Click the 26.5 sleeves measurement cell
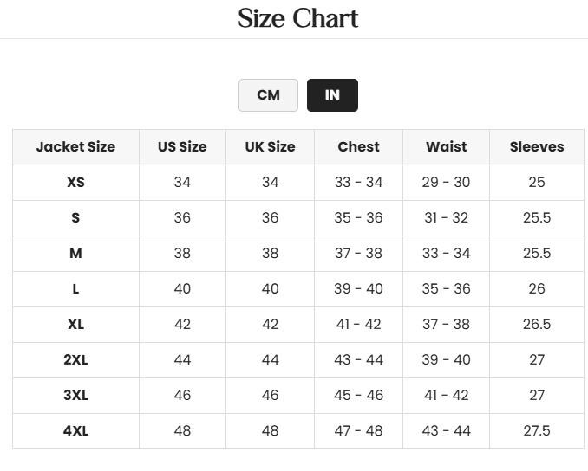 pos(537,325)
